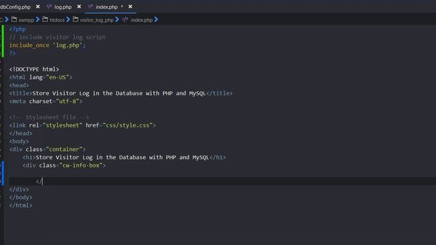The height and width of the screenshot is (245, 436).
Task: Open the visitor_log_php breadcrumb folder
Action: (97, 20)
